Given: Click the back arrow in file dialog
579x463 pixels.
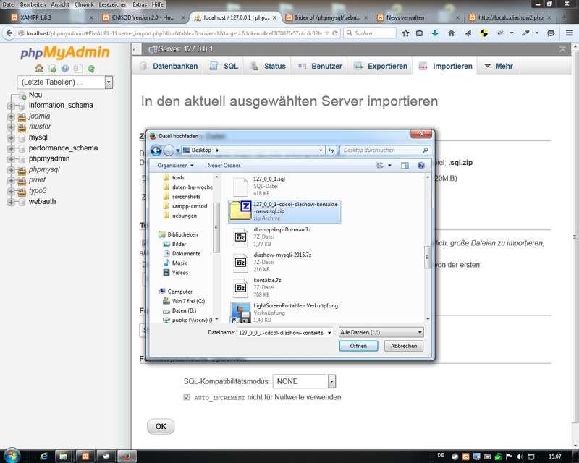Looking at the screenshot, I should point(156,150).
